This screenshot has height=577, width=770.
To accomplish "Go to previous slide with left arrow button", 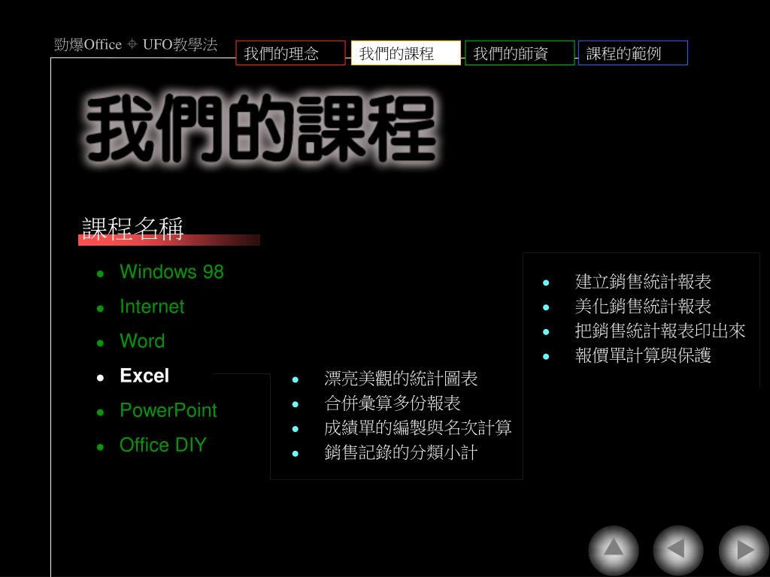I will [678, 549].
